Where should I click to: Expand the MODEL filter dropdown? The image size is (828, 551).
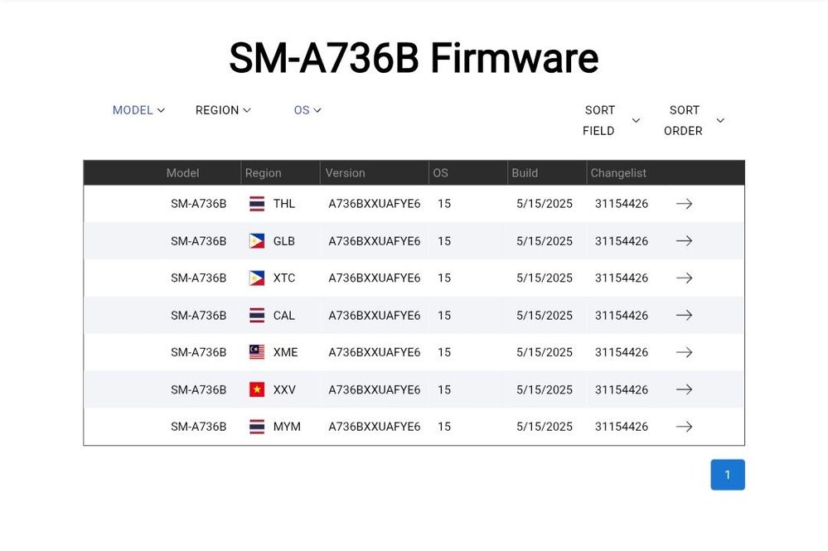click(x=138, y=110)
